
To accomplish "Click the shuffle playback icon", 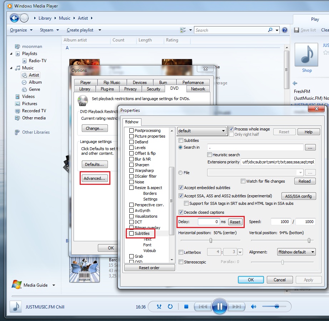I will click(x=160, y=307).
